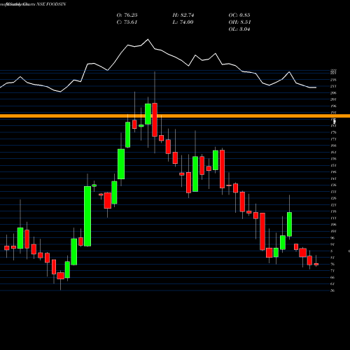The image size is (350, 350).
Task: Click the 141 price axis label
Action: point(333,178)
